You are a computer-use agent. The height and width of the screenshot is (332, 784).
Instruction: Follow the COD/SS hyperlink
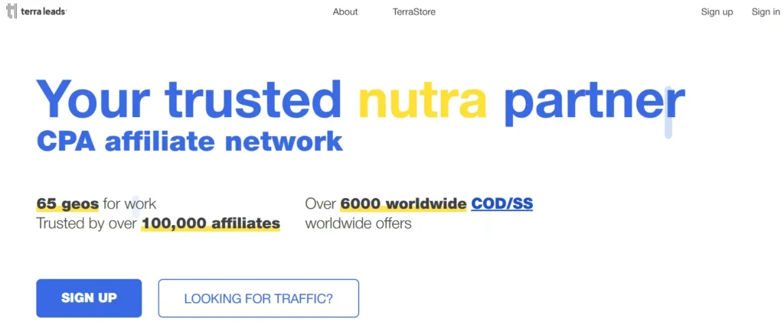(502, 203)
